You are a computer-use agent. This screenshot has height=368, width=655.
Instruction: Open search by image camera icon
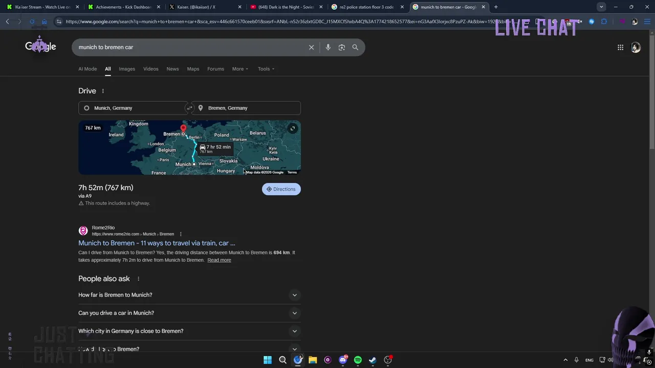point(342,47)
